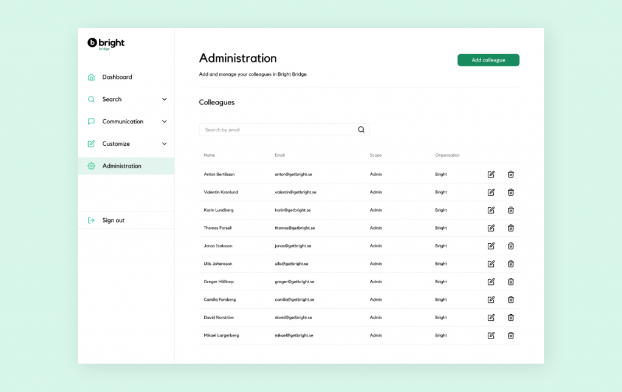Expand the Search menu chevron

pyautogui.click(x=164, y=99)
